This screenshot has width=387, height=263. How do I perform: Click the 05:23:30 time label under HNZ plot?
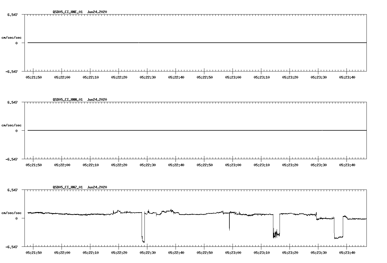pos(319,252)
